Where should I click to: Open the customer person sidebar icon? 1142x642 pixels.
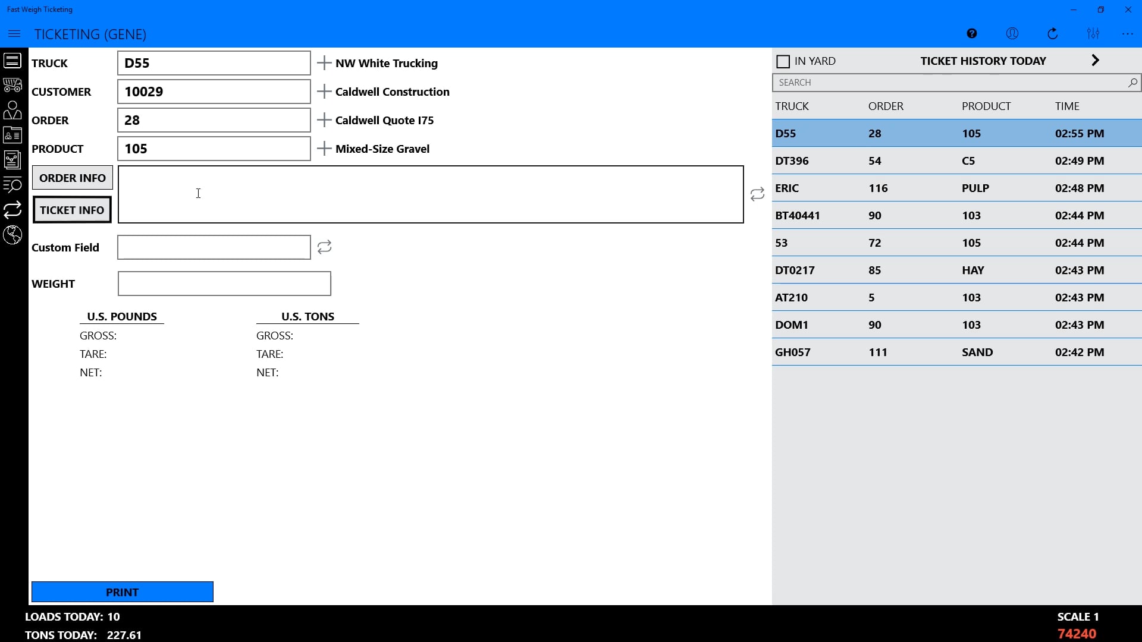[x=12, y=111]
